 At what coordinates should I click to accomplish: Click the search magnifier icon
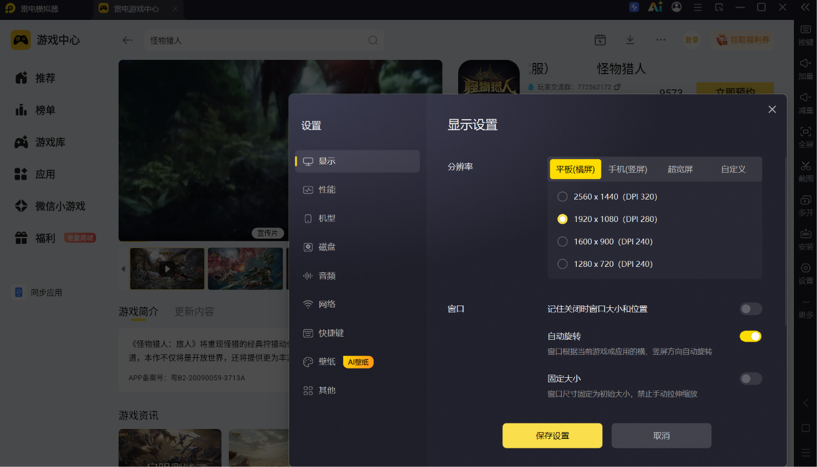coord(373,40)
